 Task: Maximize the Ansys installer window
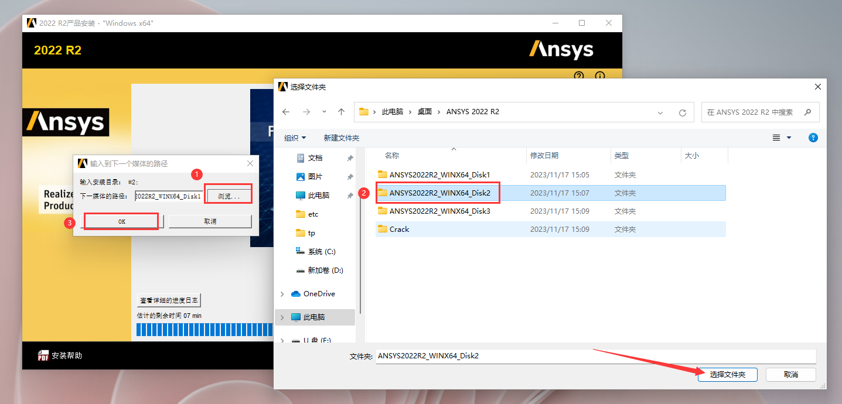coord(582,23)
